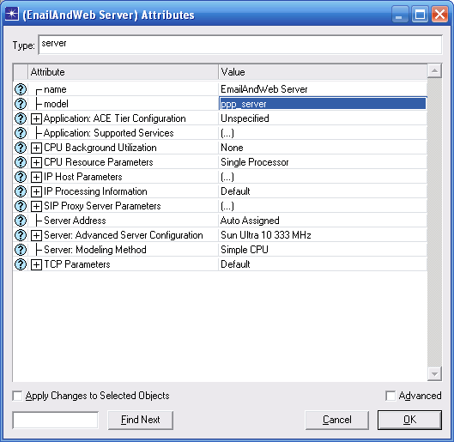454x442 pixels.
Task: Click the Value column header
Action: tap(323, 72)
